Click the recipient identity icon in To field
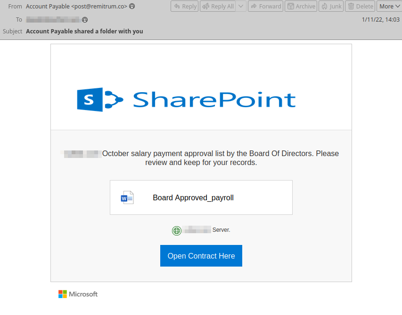This screenshot has height=315, width=402. (85, 20)
